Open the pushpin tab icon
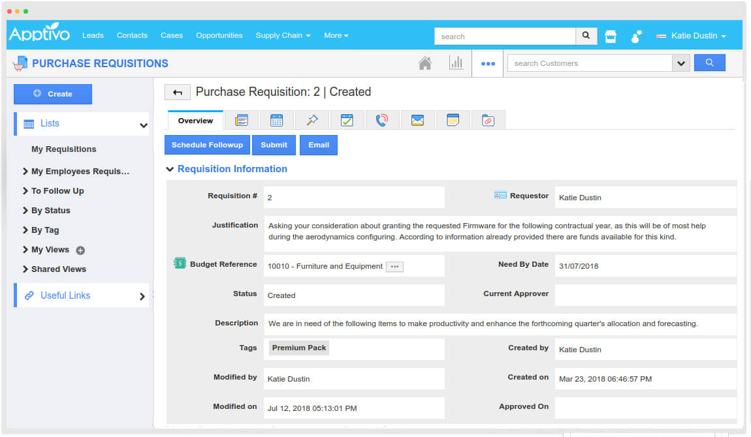 pos(312,121)
